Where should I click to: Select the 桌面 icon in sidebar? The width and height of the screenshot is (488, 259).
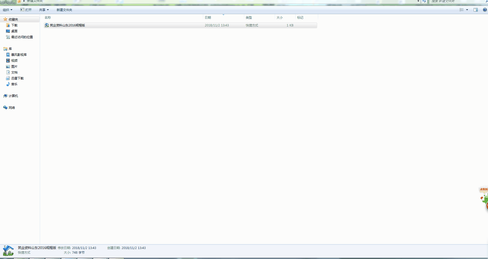pyautogui.click(x=8, y=31)
